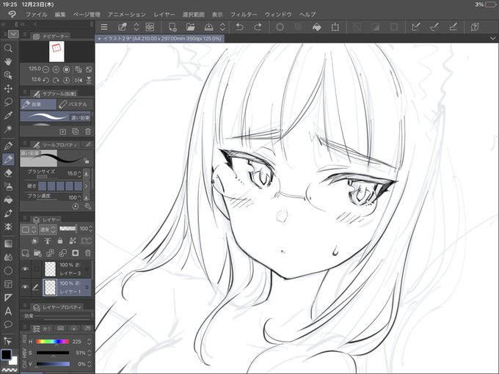Select the Lasso selection tool

point(8,102)
